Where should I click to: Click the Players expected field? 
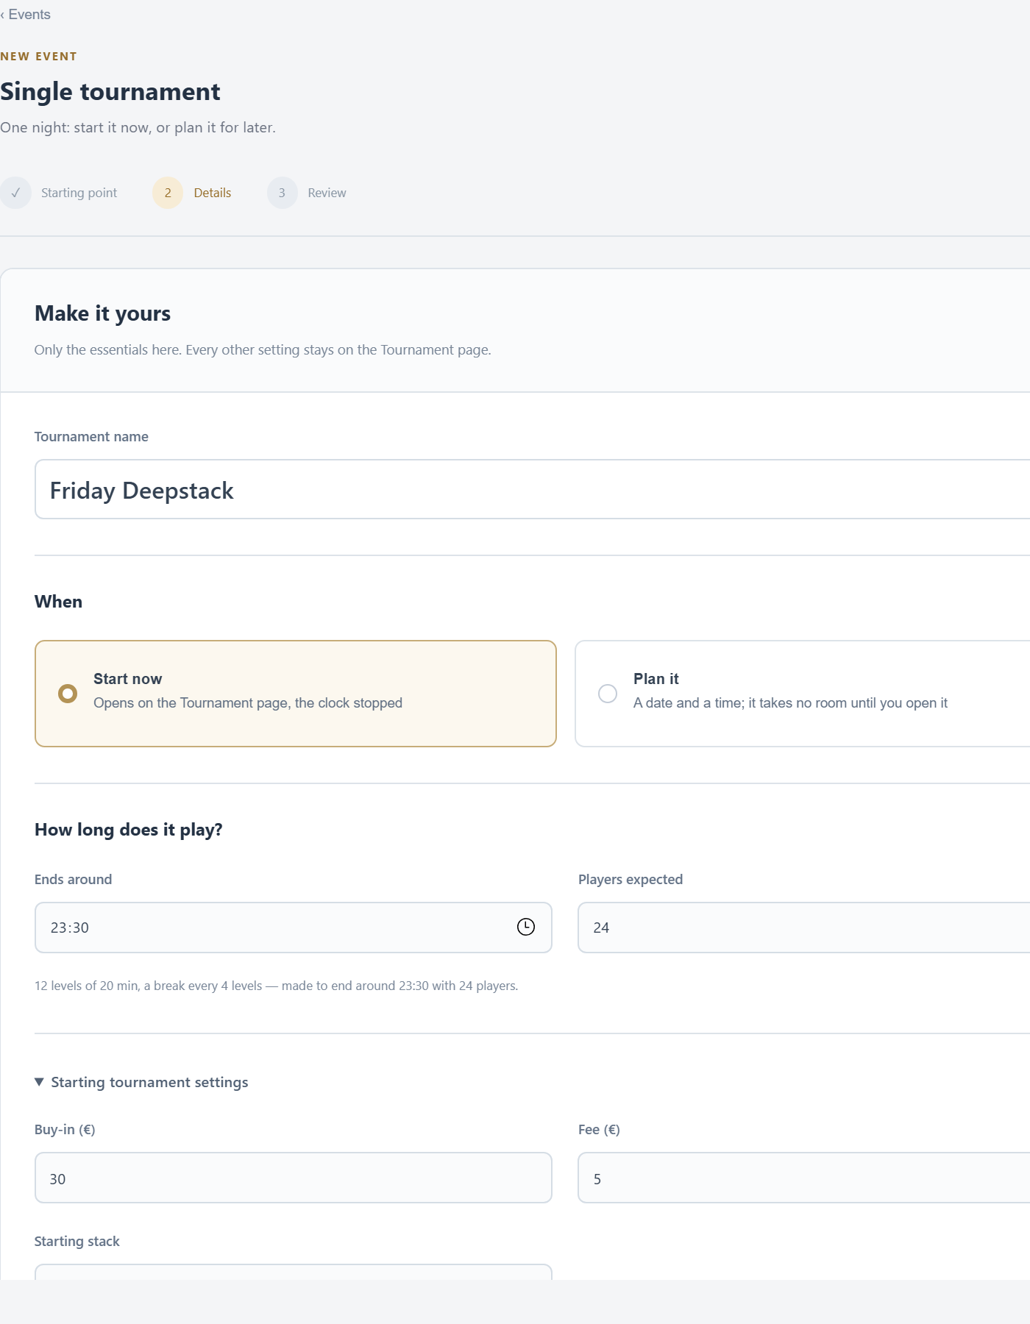click(803, 928)
